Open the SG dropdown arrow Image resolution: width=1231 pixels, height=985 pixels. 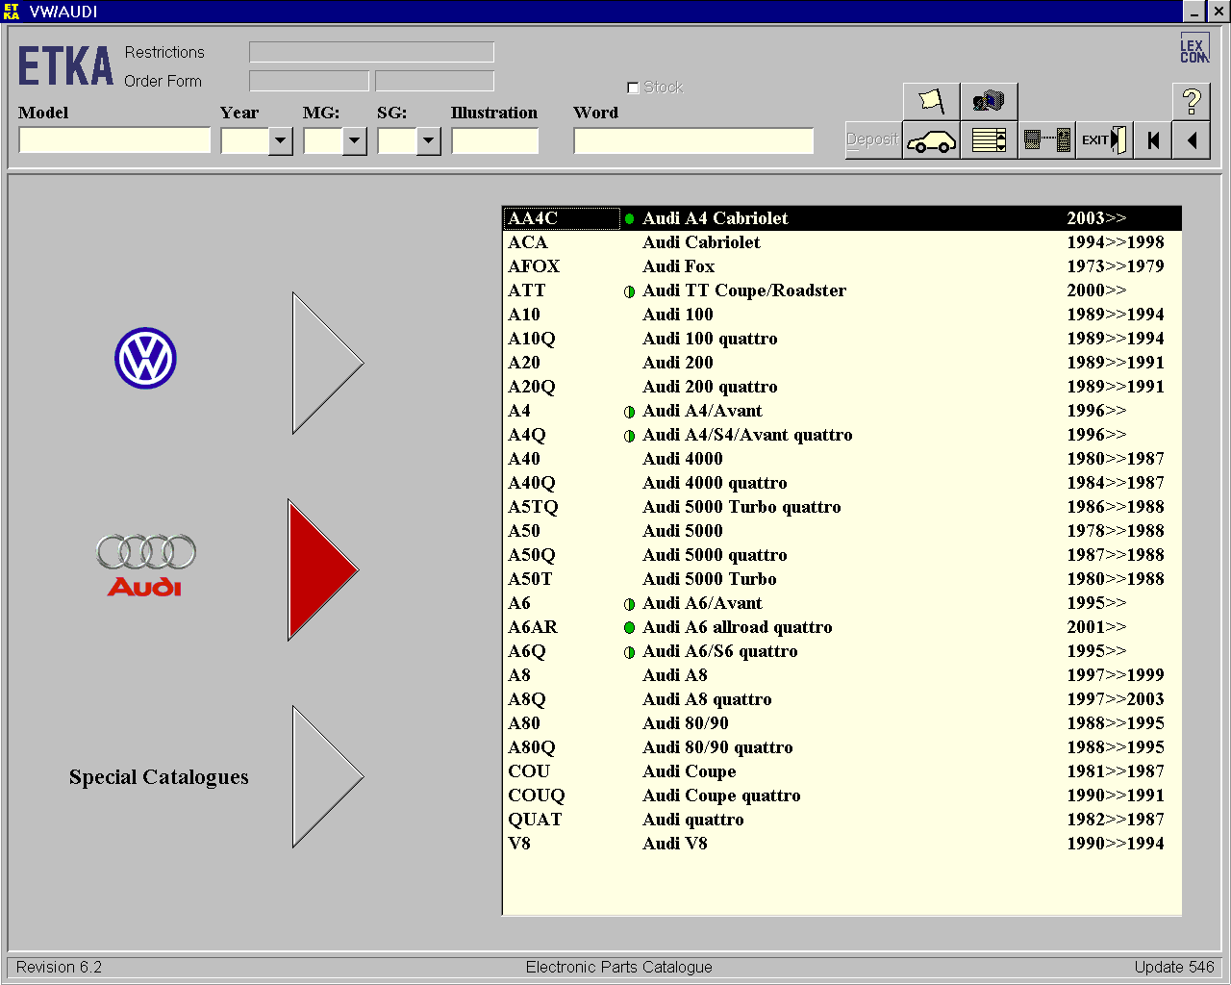(428, 141)
